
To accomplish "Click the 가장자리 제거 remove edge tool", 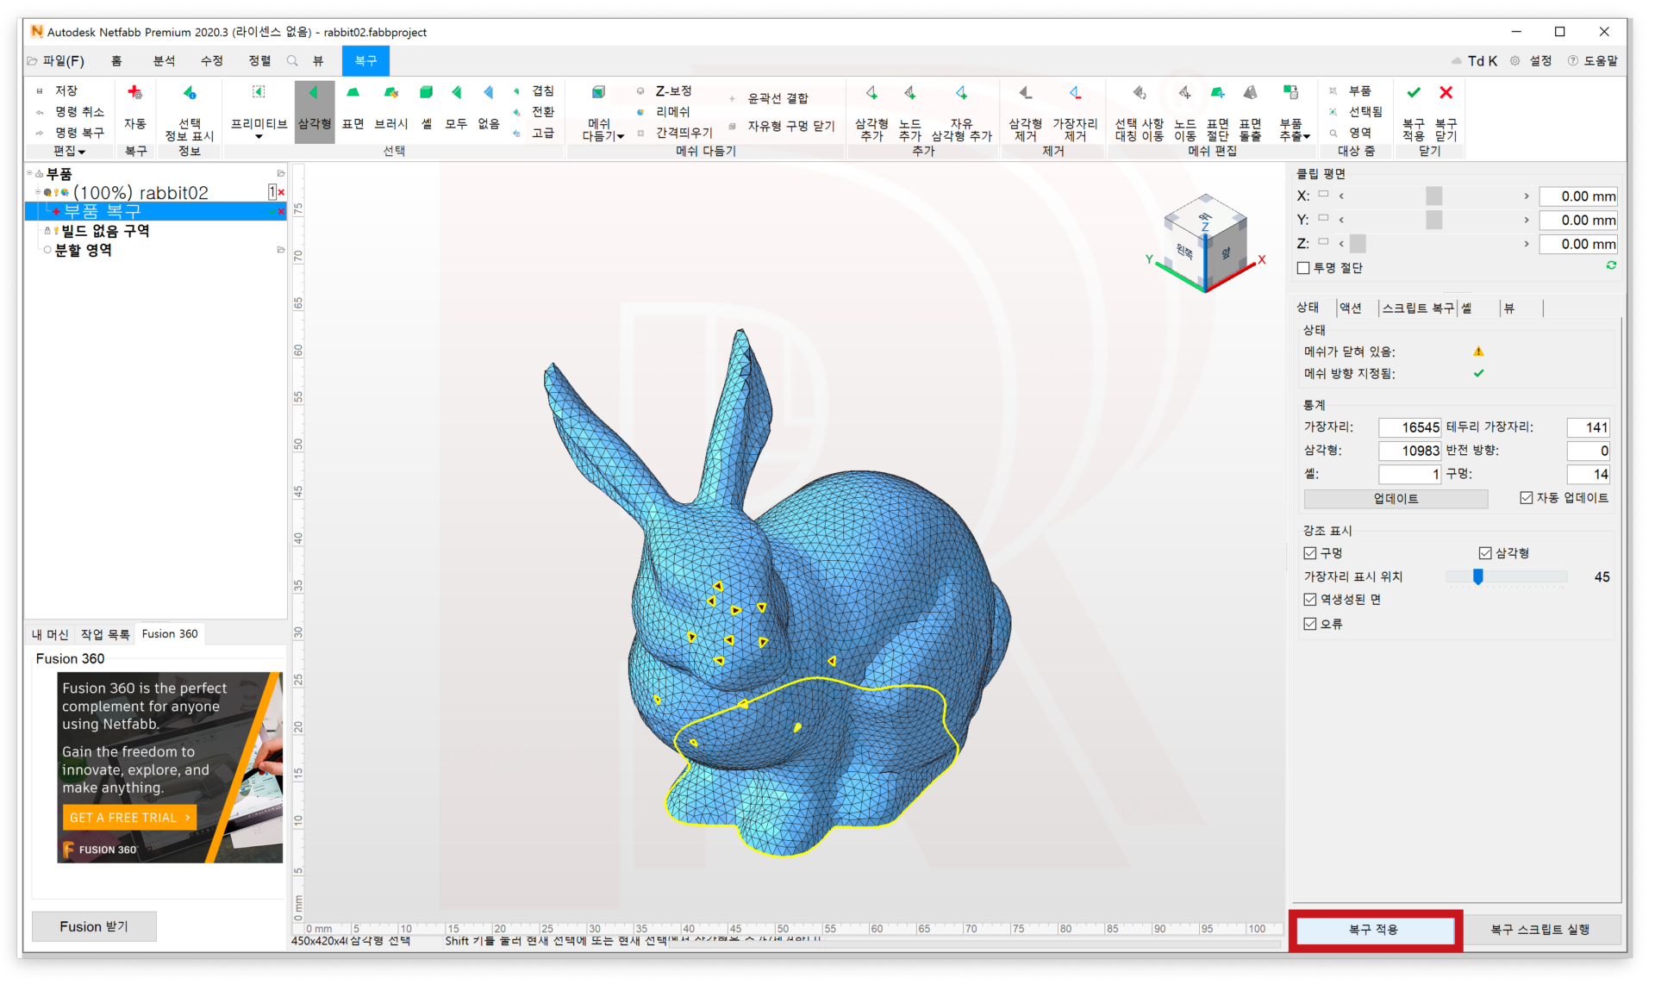I will (x=1074, y=93).
